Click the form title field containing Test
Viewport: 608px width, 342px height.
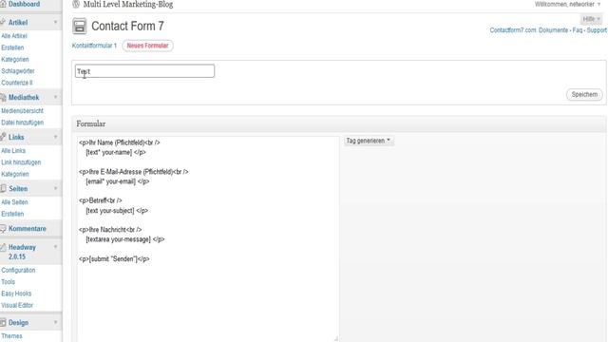(x=144, y=71)
